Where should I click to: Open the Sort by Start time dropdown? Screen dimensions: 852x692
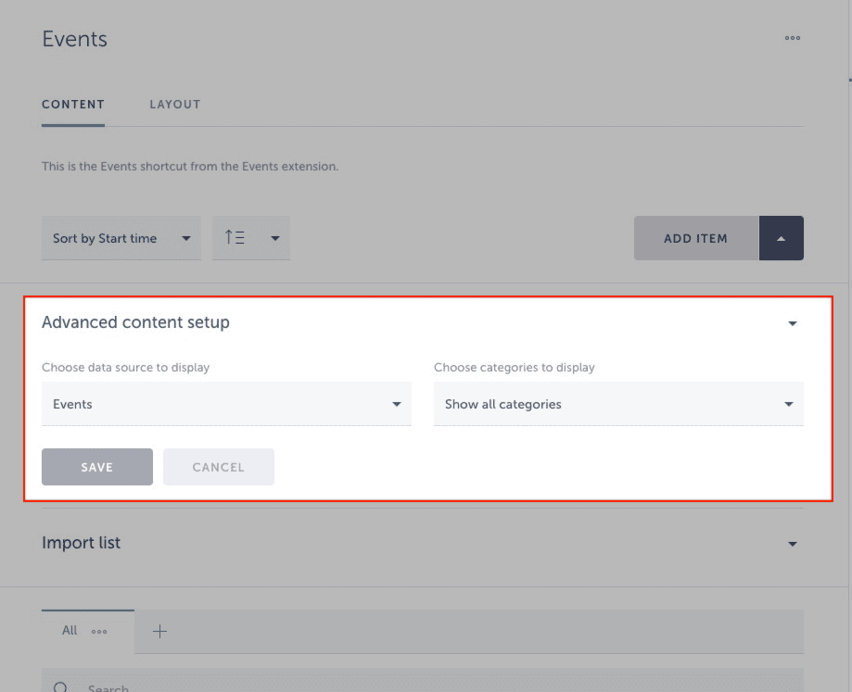121,239
